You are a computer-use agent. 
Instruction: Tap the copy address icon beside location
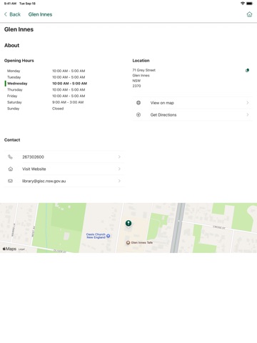(247, 70)
